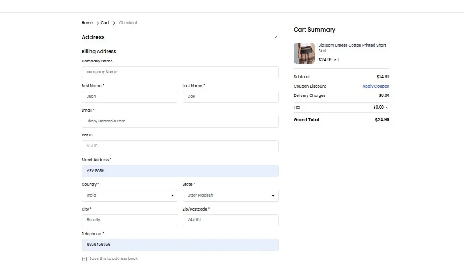Focus the Telephone input
Viewport: 464px width, 265px height.
click(180, 245)
